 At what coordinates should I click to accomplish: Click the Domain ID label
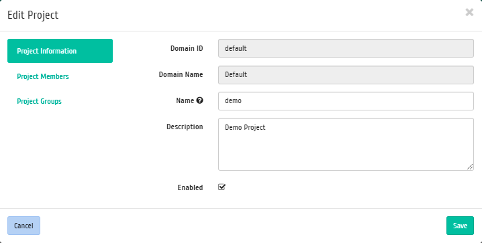coord(187,48)
